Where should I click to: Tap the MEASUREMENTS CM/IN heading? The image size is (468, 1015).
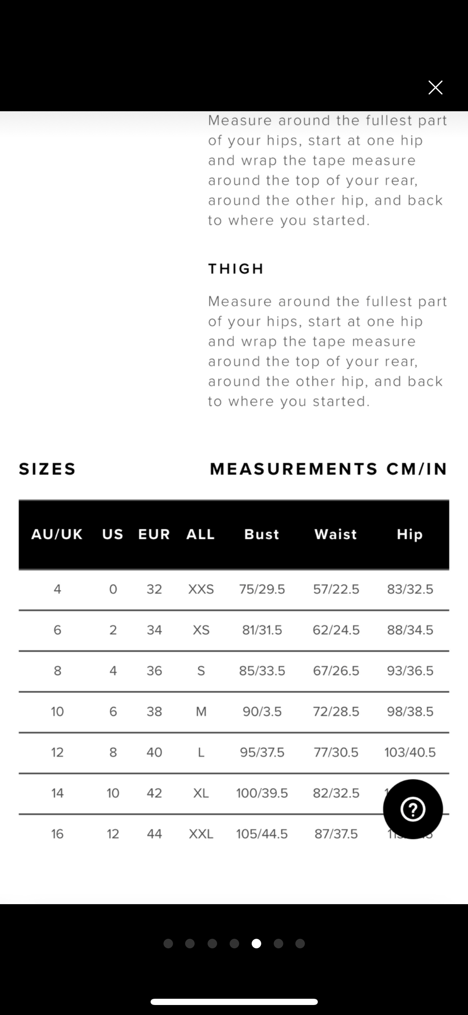tap(329, 469)
